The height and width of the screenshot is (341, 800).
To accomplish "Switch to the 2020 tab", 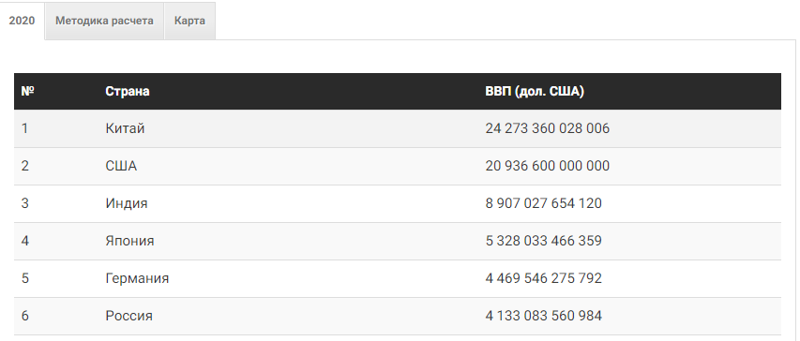I will (x=22, y=21).
